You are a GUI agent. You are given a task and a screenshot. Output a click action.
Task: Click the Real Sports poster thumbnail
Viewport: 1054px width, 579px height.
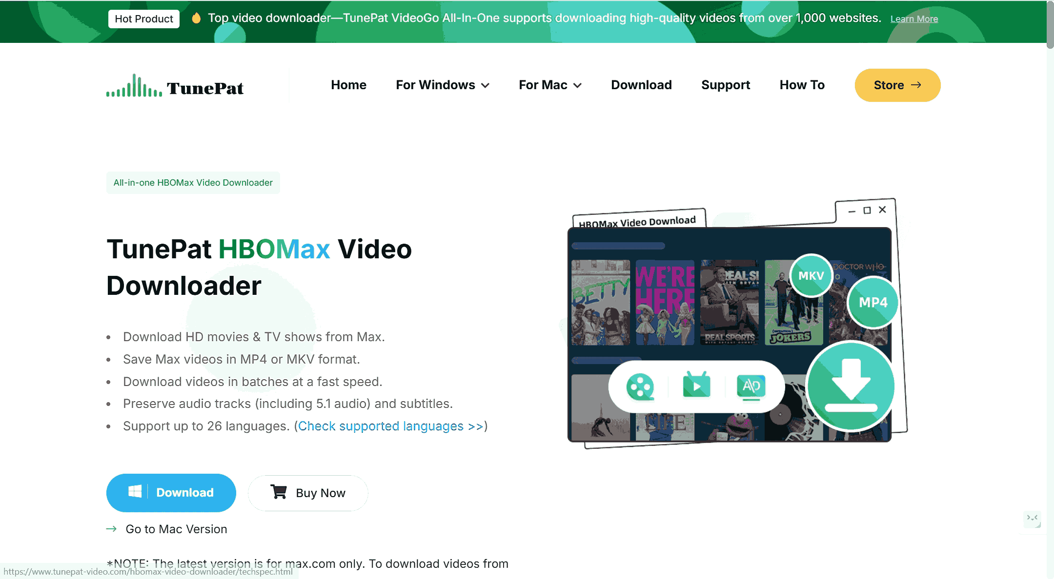coord(730,302)
